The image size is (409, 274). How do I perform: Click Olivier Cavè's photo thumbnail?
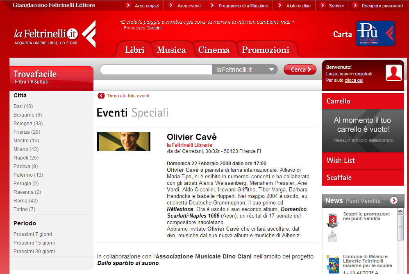124,141
